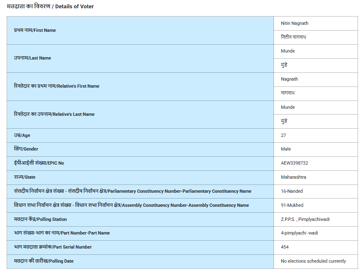Click the Hindi first name 'नितीन नागनाथ'
The height and width of the screenshot is (273, 363).
[293, 37]
